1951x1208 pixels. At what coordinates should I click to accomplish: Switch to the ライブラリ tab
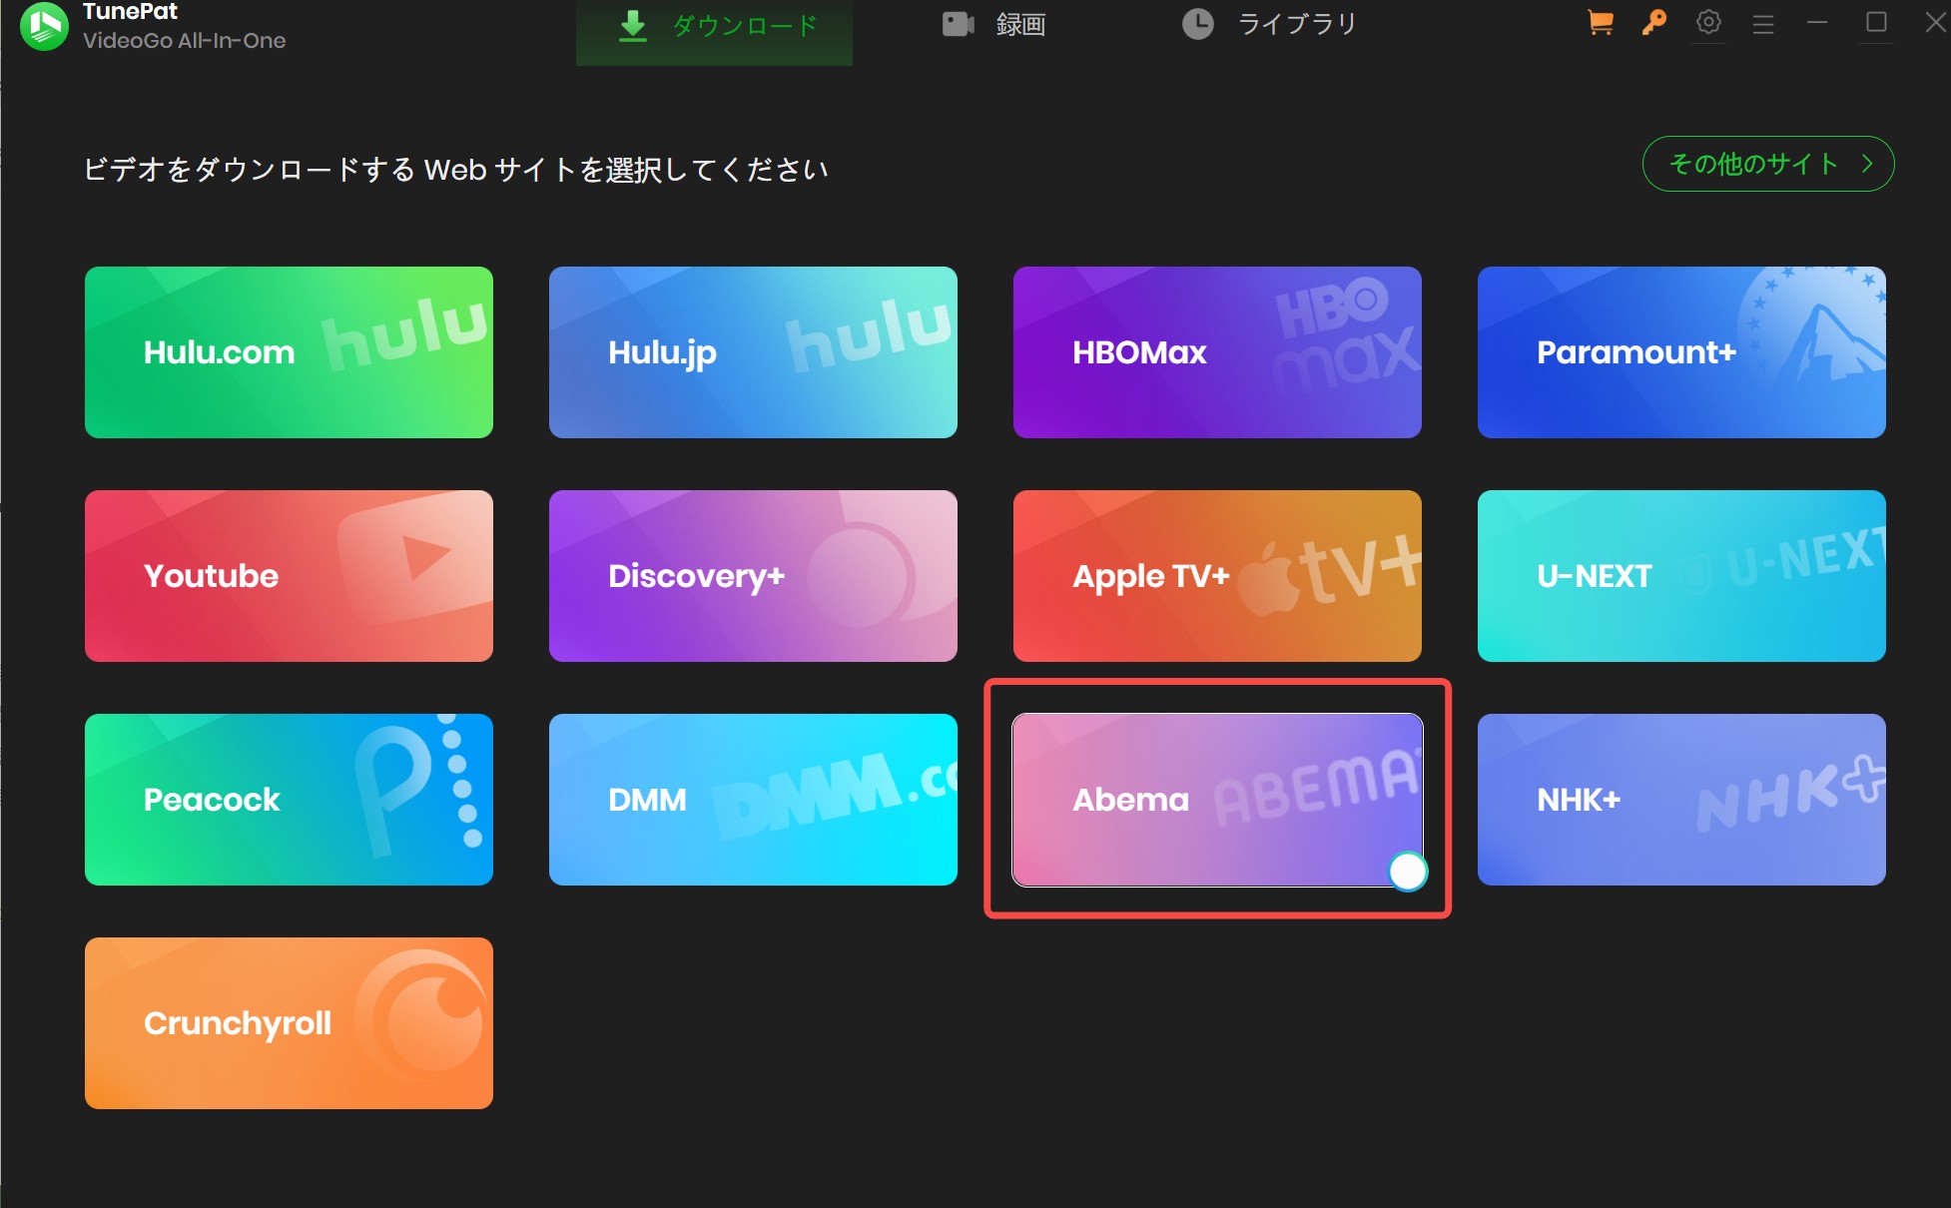1269,24
